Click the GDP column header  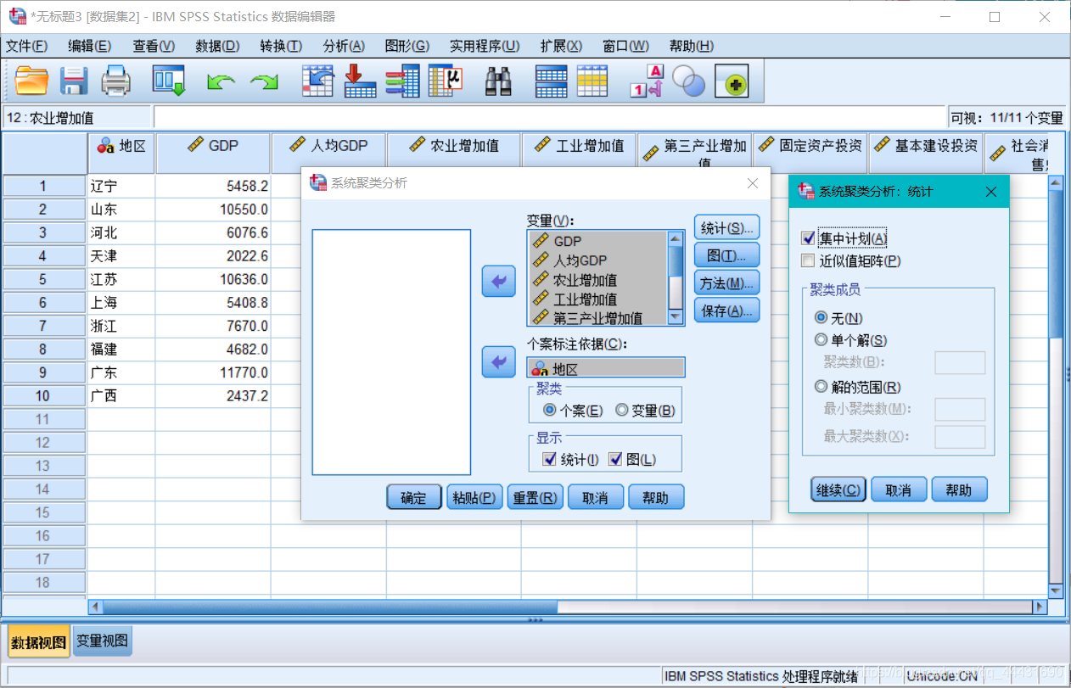[x=213, y=153]
